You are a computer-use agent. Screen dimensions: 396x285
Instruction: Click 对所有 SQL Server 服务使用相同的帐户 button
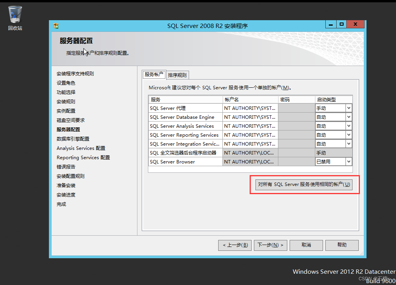click(x=304, y=184)
